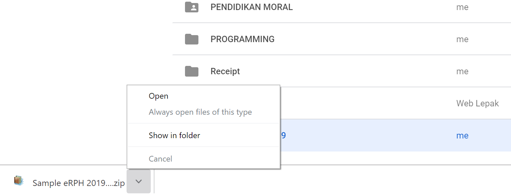Choose Show in folder option
Image resolution: width=511 pixels, height=196 pixels.
coord(174,135)
